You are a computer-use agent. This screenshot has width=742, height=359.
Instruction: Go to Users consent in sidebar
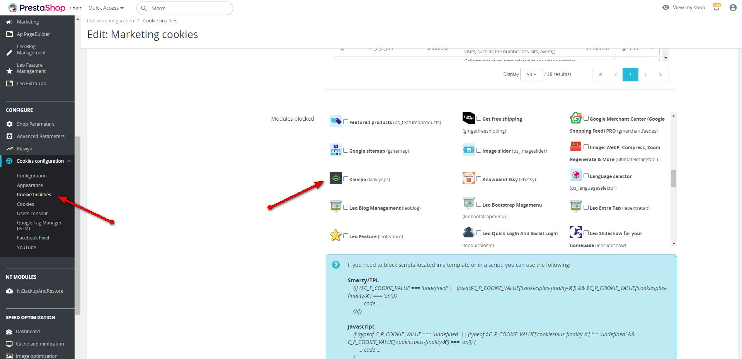coord(32,214)
